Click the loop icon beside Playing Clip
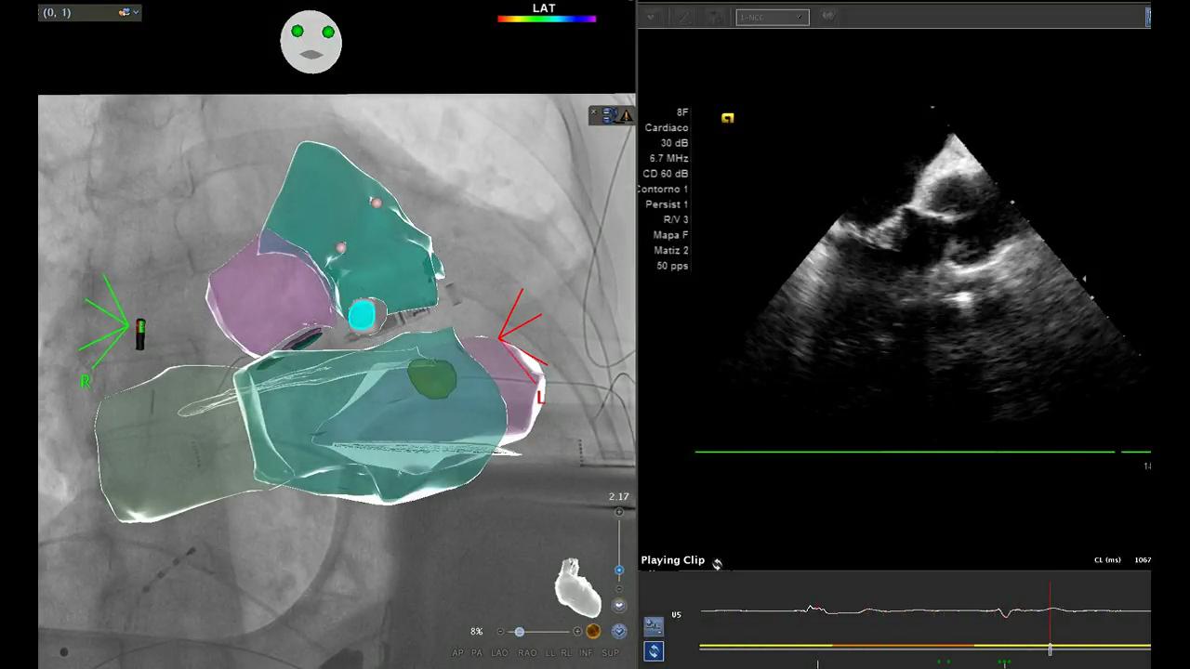The width and height of the screenshot is (1190, 669). click(717, 563)
